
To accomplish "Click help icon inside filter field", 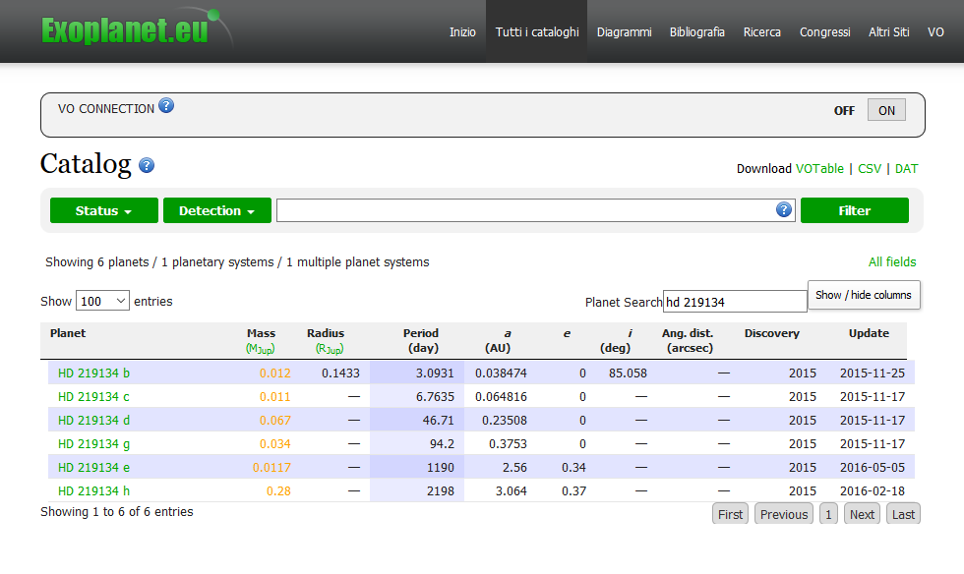I will pos(783,210).
